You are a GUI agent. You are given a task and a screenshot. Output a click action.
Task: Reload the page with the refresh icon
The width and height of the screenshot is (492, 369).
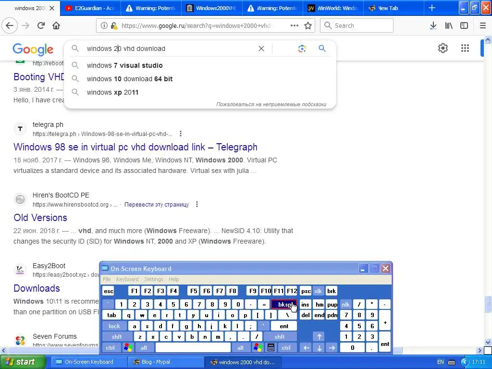41,25
